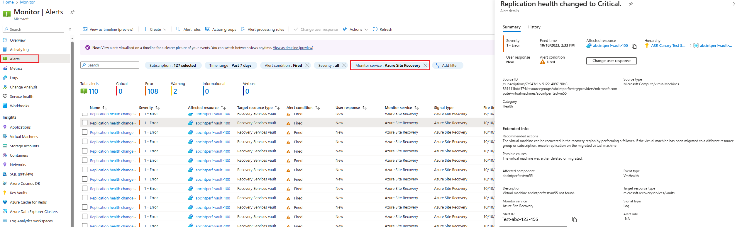
Task: Follow View as timeline link in banner
Action: point(293,48)
